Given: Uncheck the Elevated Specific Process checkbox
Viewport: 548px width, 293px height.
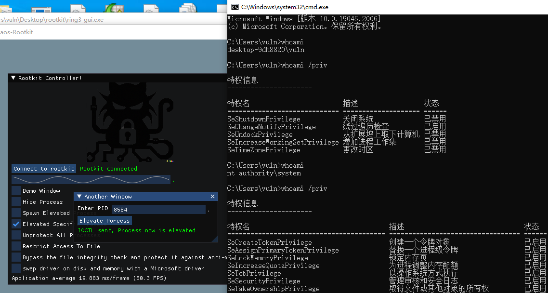Looking at the screenshot, I should click(16, 224).
